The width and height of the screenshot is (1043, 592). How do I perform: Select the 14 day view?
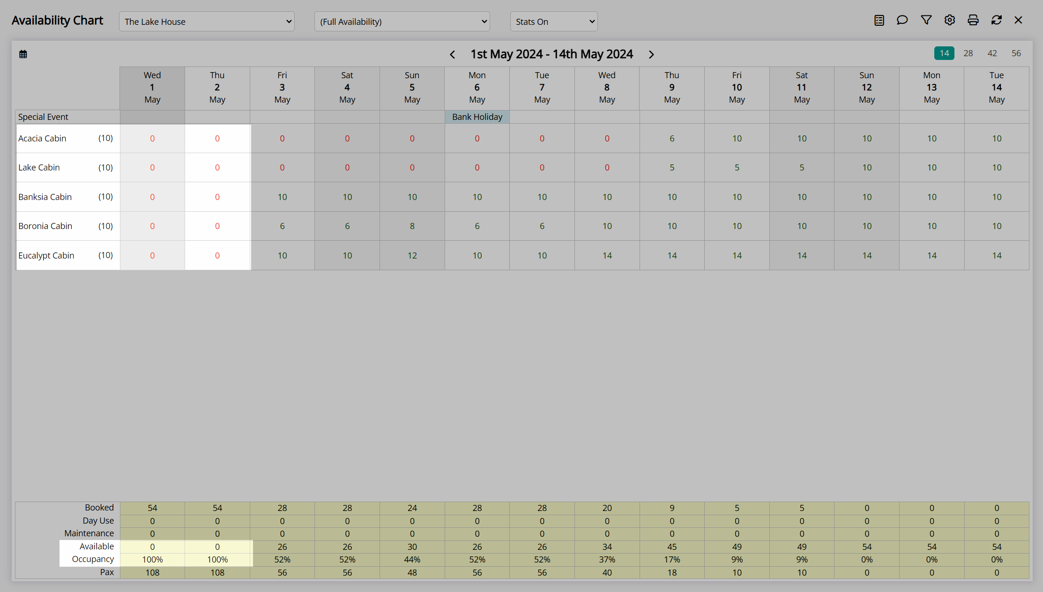944,53
